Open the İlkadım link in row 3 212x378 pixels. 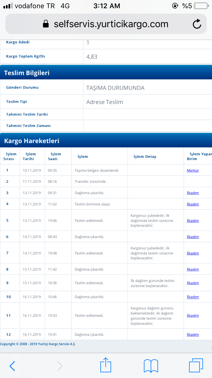(193, 193)
